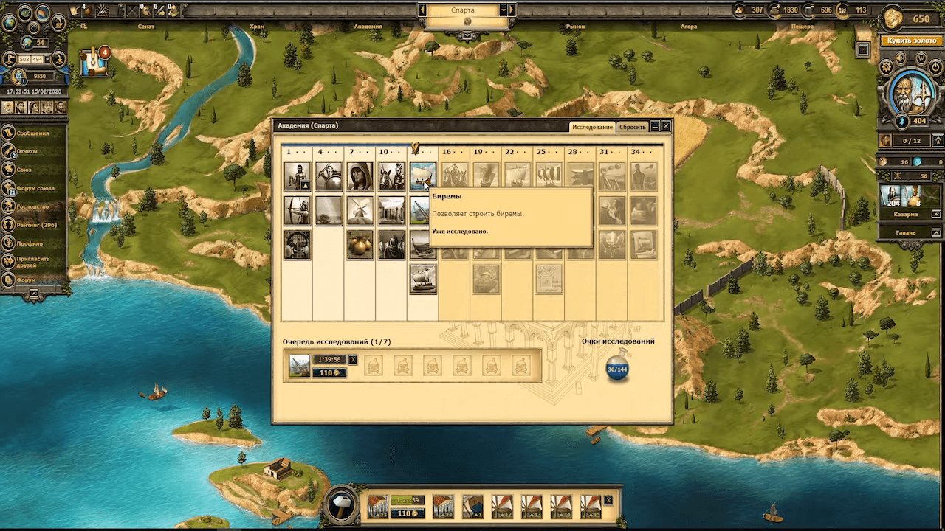The width and height of the screenshot is (945, 531).
Task: Switch to the Сбросить tab
Action: (632, 127)
